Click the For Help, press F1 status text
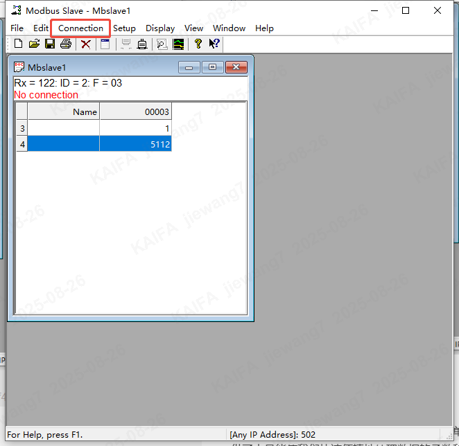459x446 pixels. coord(45,435)
